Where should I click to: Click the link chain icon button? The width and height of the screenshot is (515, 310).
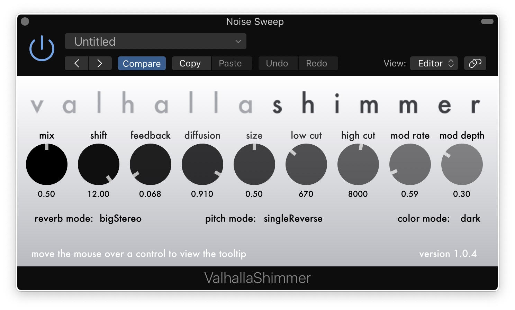coord(475,63)
